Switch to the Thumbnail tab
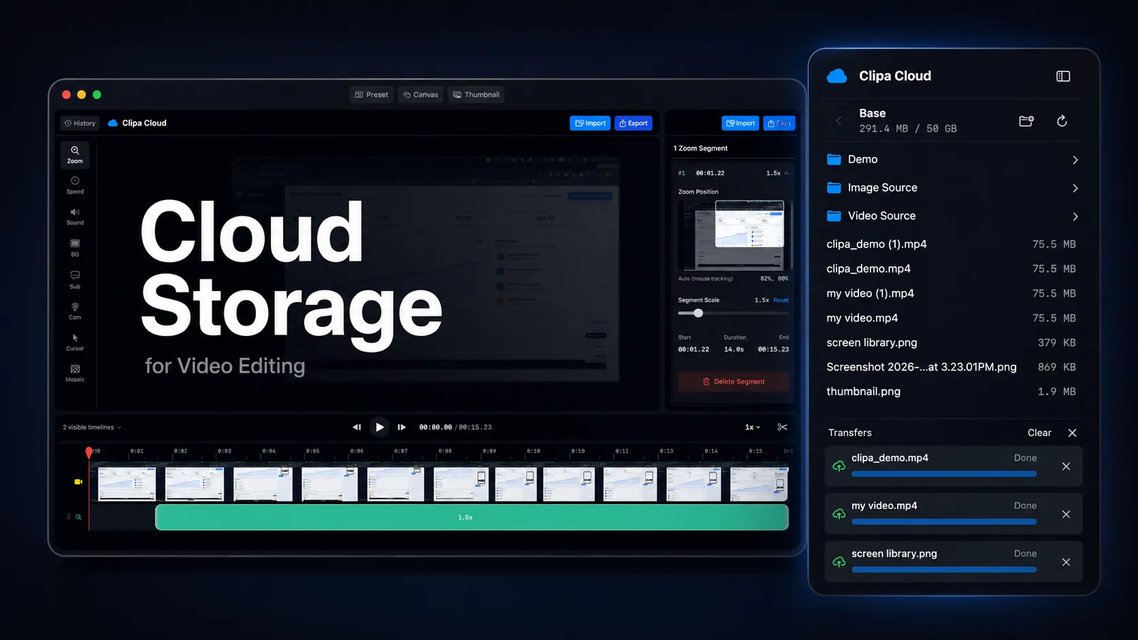This screenshot has height=640, width=1138. [476, 95]
